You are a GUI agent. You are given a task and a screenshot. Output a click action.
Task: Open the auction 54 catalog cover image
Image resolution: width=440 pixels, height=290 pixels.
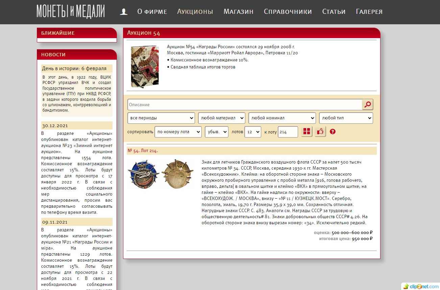click(x=145, y=67)
